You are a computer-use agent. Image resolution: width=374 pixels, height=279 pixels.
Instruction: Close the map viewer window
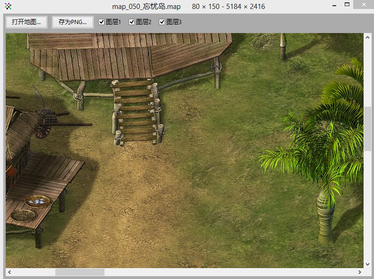[364, 5]
